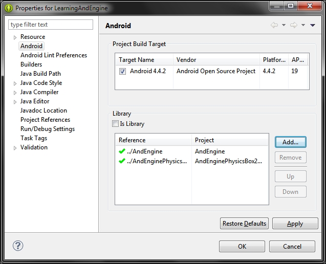Expand the Java Compiler node
The height and width of the screenshot is (264, 326).
coord(15,93)
